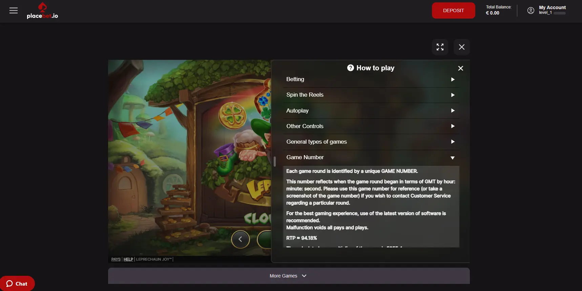
Task: Open the hamburger menu
Action: 14,10
